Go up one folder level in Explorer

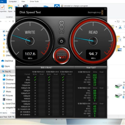[x=13, y=22]
